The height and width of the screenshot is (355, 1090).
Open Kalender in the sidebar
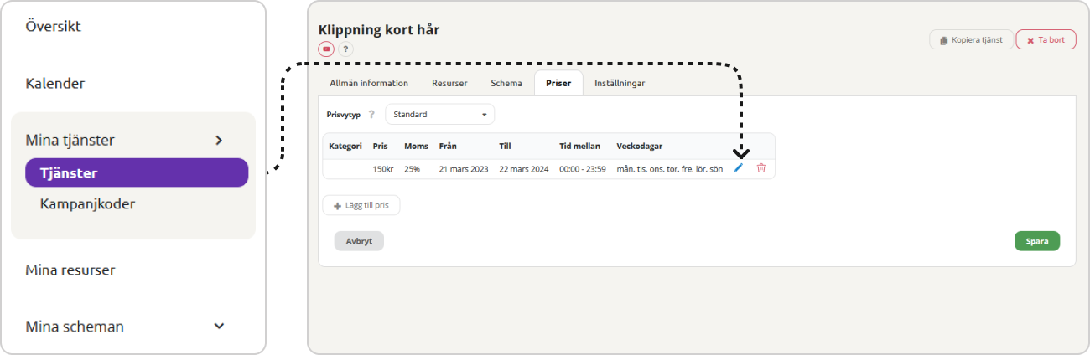coord(55,84)
